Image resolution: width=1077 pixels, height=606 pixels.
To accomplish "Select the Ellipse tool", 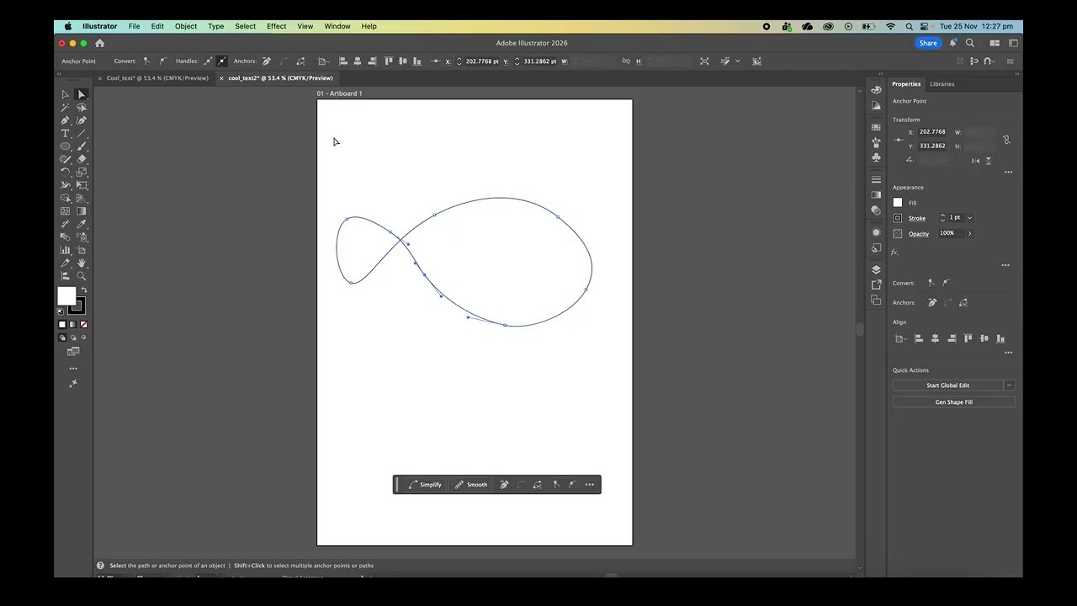I will 65,146.
